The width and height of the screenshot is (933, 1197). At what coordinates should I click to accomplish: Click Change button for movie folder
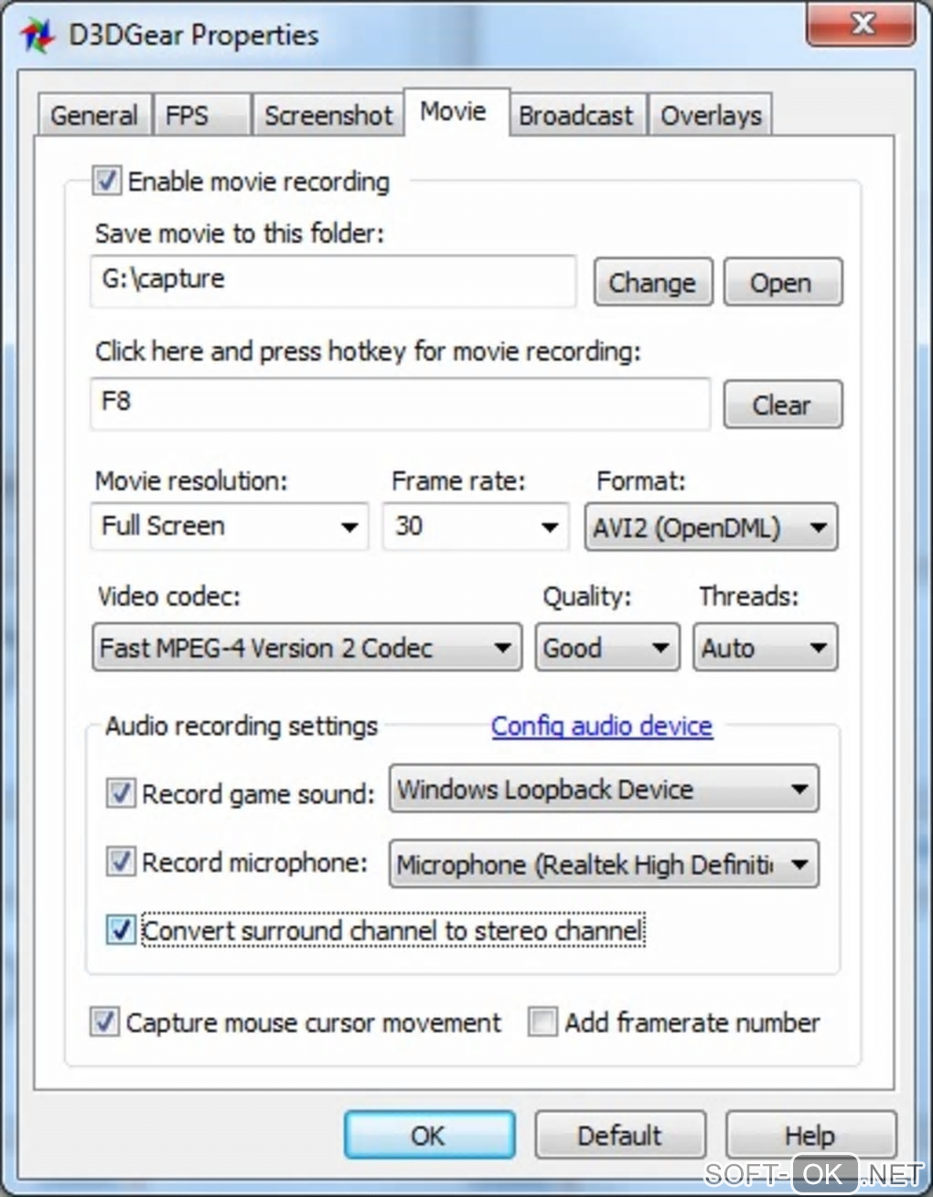click(653, 282)
